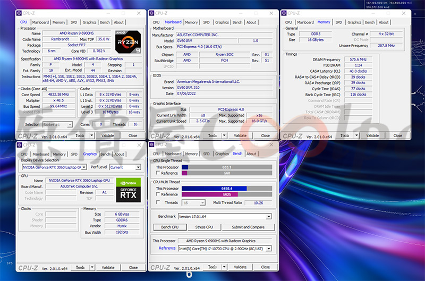Click the CPU-Z title icon in the CPU window
Screen dimensions: 425x281
tap(19, 13)
